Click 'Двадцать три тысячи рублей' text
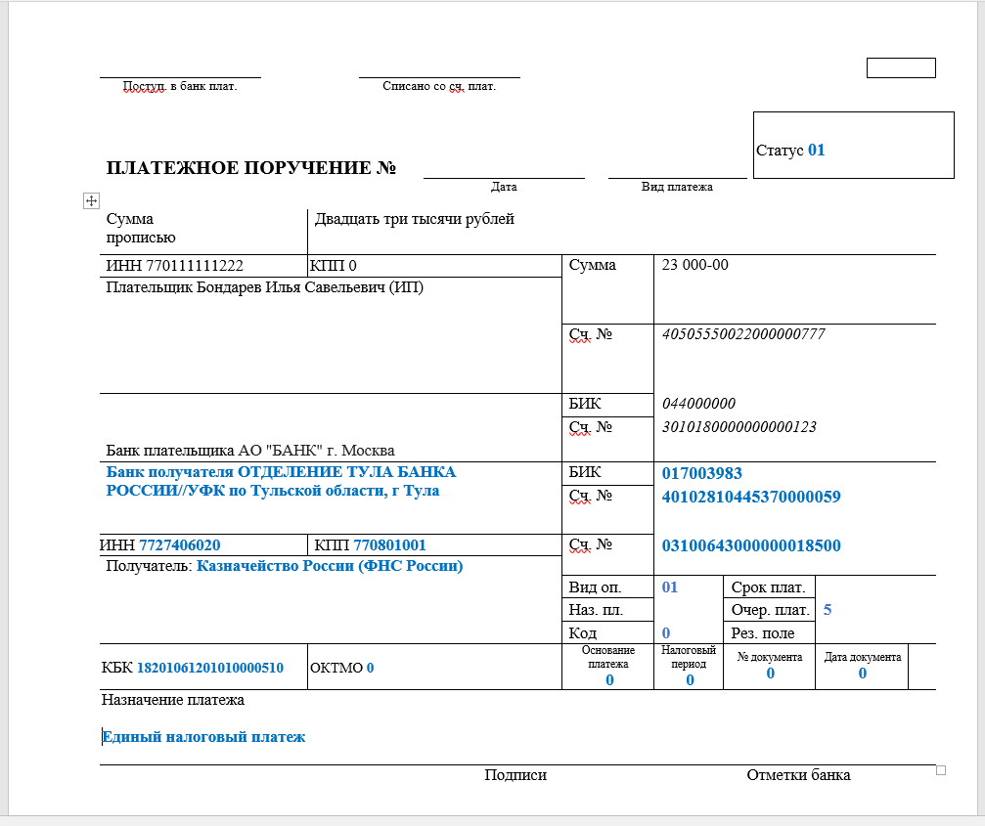This screenshot has width=985, height=826. [415, 219]
